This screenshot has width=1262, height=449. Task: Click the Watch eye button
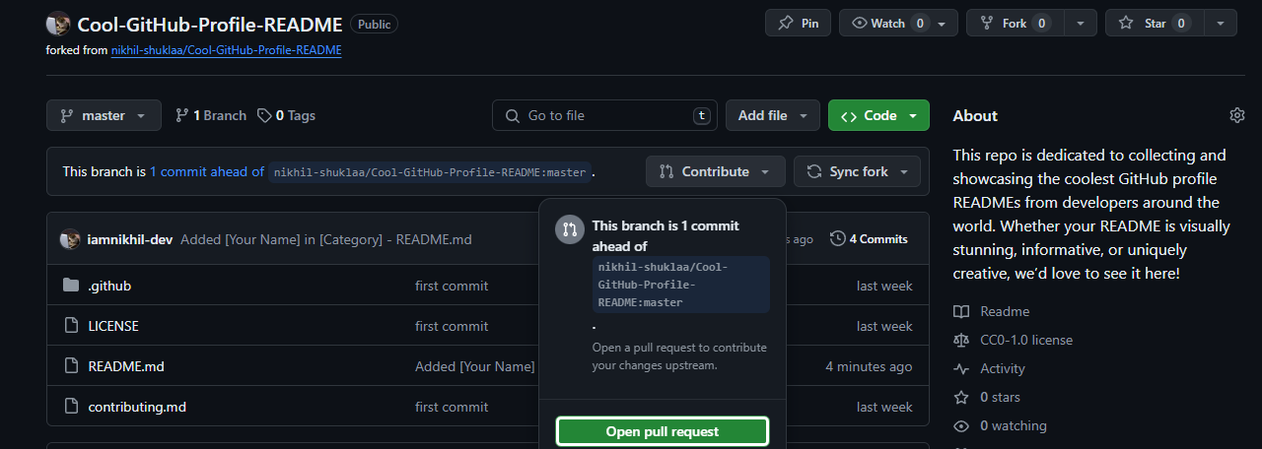coord(878,23)
